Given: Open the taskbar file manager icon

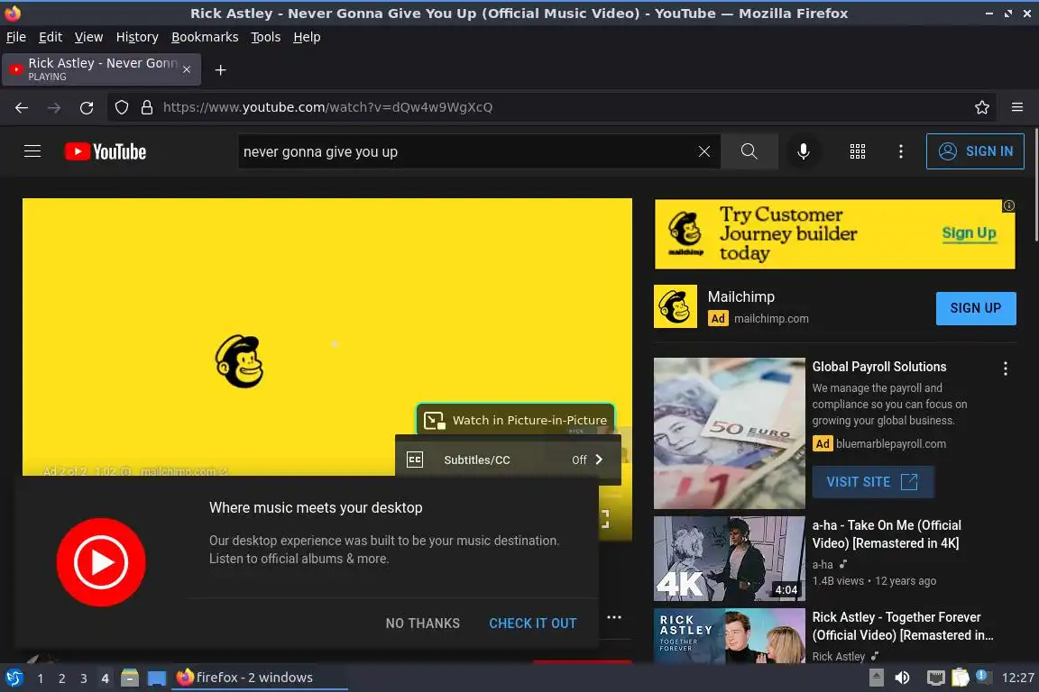Looking at the screenshot, I should coord(130,678).
